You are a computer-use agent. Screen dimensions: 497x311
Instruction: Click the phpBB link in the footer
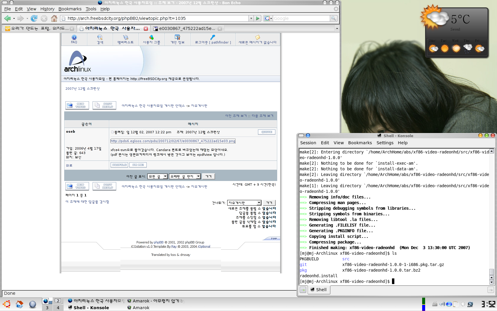159,242
